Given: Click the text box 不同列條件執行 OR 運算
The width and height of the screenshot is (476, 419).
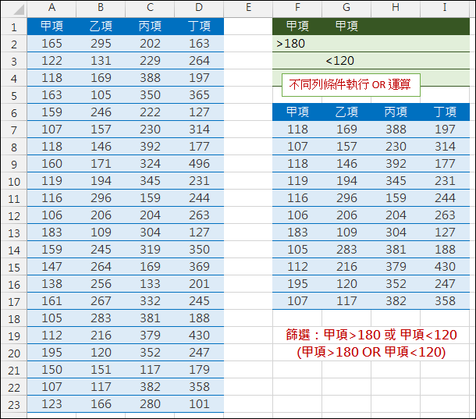Looking at the screenshot, I should coord(350,85).
